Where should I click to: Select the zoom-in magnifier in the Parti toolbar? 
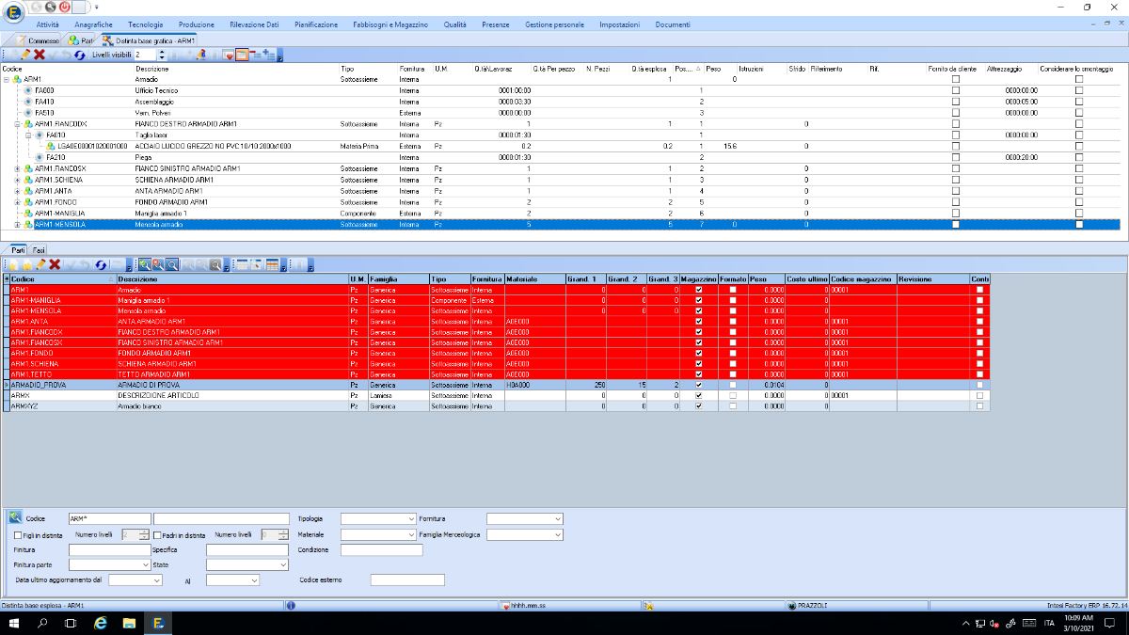click(145, 263)
